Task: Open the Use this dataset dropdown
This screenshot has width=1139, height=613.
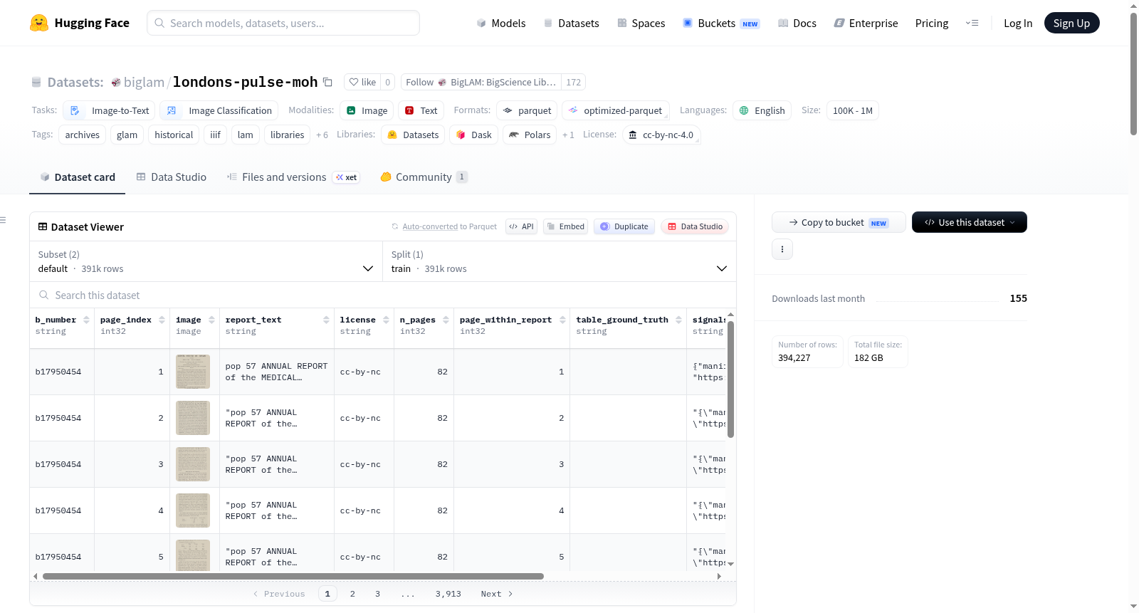Action: (970, 222)
